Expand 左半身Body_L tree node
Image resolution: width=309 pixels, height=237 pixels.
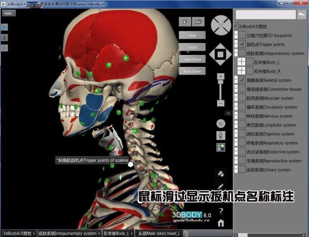[x=241, y=62]
